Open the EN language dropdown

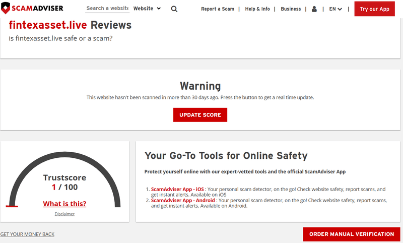tap(335, 9)
